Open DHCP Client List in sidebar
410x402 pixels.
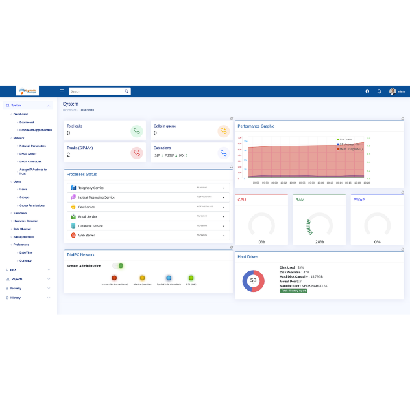30,161
